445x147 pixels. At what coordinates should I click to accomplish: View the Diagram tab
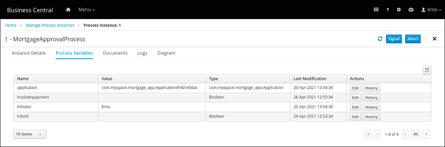point(166,53)
